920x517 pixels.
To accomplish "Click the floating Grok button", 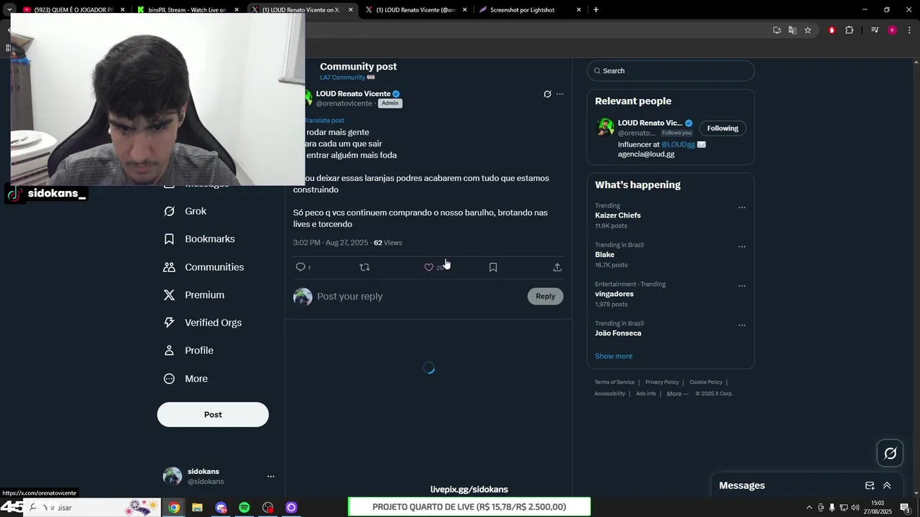I will click(890, 453).
